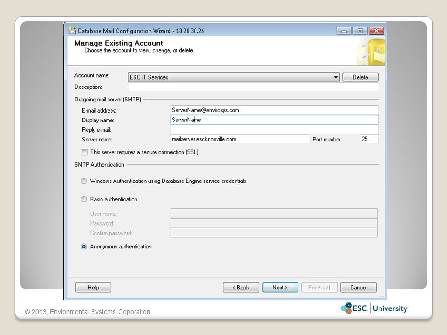Open the Account name dropdown

[x=234, y=77]
